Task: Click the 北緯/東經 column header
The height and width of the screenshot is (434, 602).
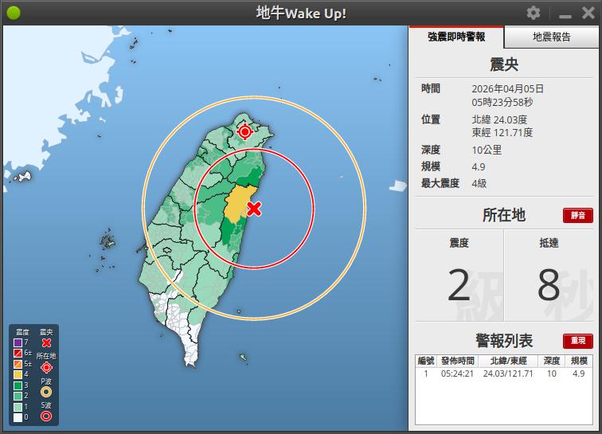Action: pyautogui.click(x=508, y=361)
